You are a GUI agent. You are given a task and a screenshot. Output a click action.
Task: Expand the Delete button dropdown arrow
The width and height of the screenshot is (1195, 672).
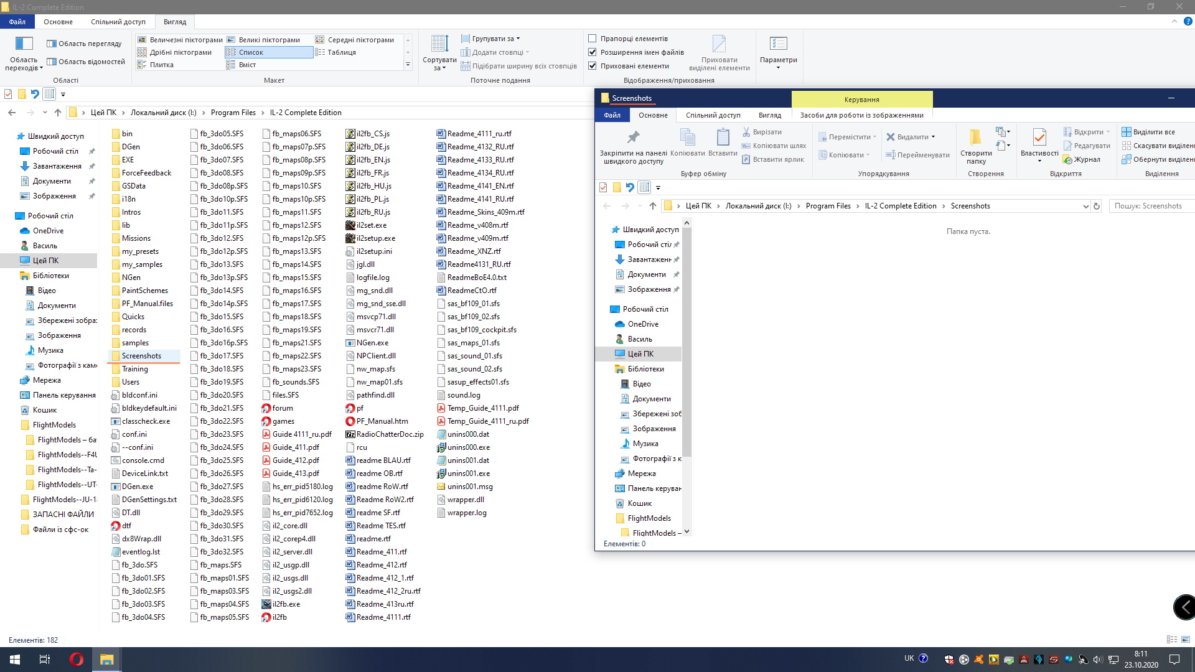pyautogui.click(x=933, y=137)
